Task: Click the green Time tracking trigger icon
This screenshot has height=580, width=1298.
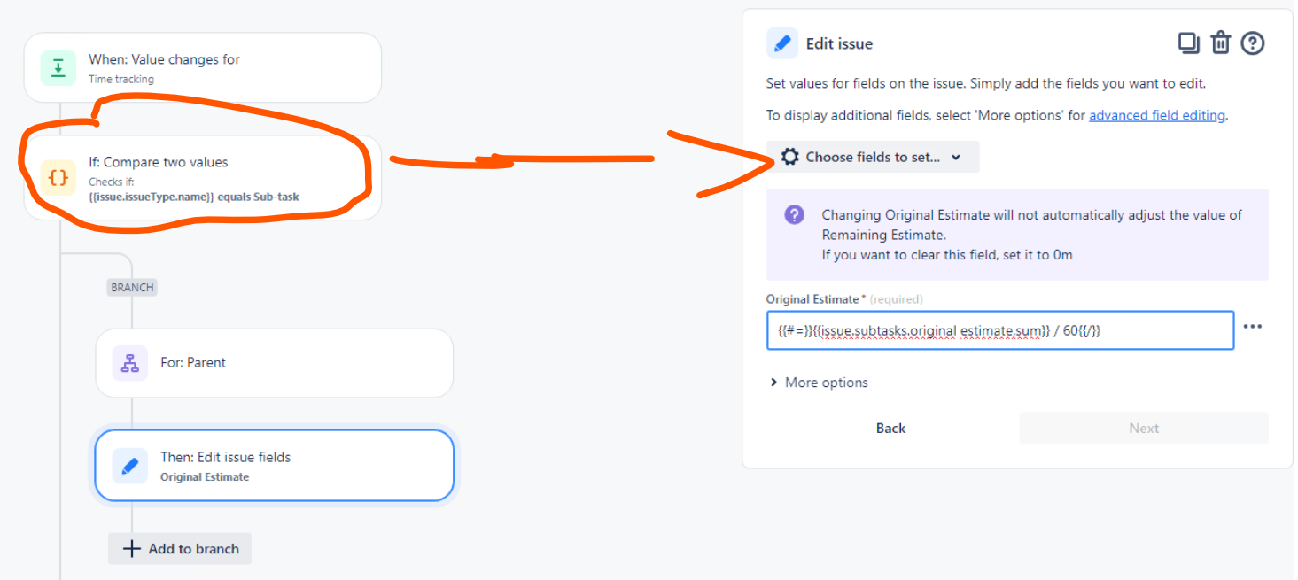Action: [x=58, y=66]
